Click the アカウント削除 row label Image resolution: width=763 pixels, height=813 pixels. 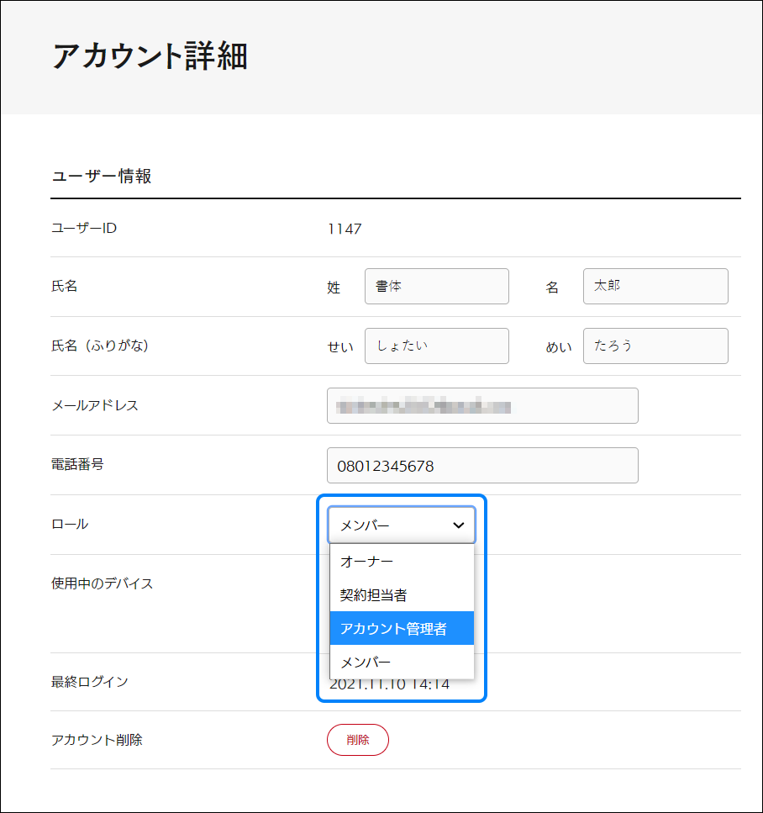[x=97, y=741]
